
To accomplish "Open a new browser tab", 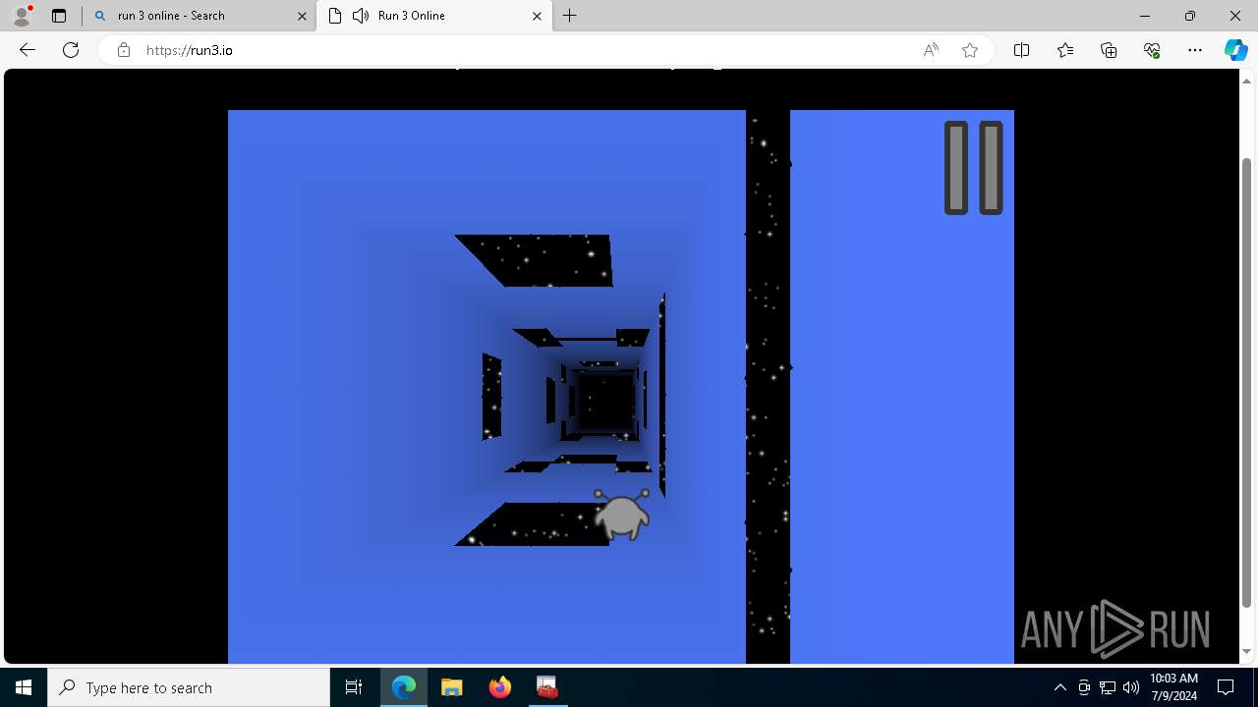I will (x=570, y=16).
